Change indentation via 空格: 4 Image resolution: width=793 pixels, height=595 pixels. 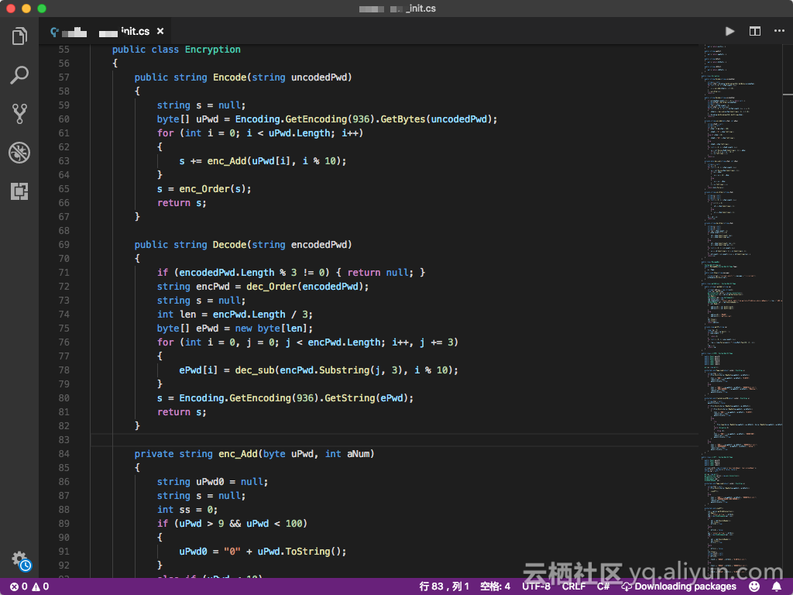pos(495,586)
